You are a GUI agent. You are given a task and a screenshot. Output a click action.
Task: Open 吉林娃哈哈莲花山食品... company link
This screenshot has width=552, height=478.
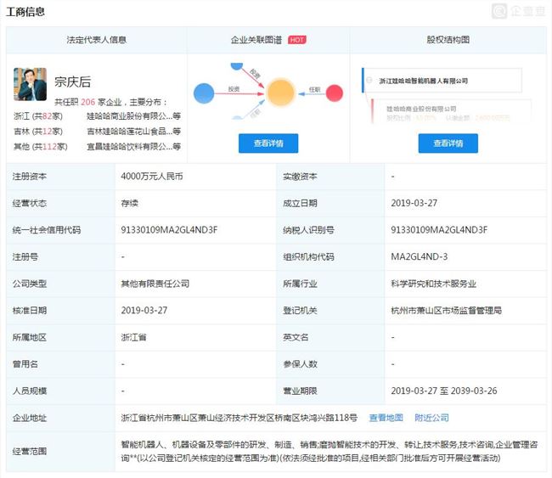pos(133,132)
